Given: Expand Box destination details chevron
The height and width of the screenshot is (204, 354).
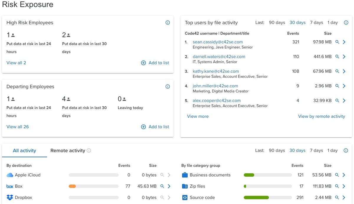Looking at the screenshot, I should [x=169, y=186].
